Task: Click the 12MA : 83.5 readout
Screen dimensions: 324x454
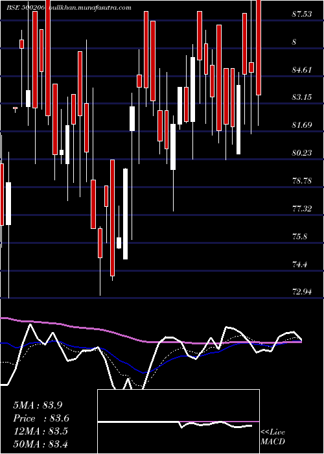Action: pyautogui.click(x=40, y=431)
